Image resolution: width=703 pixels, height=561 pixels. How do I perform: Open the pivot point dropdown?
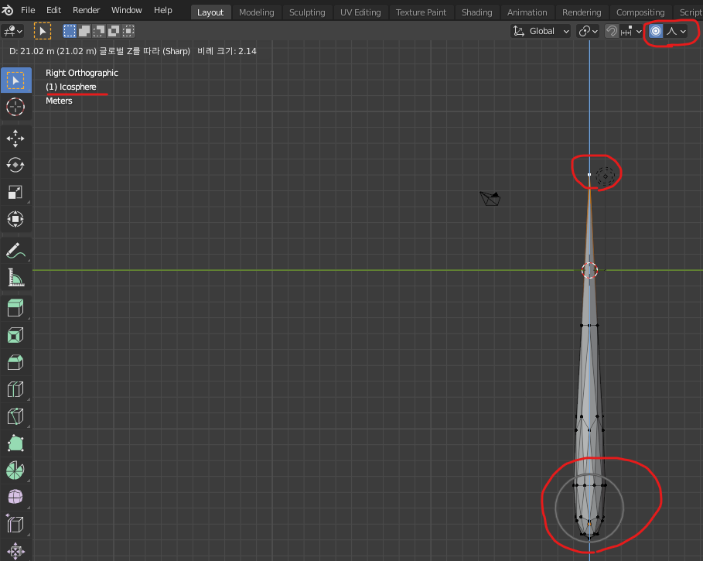pos(589,31)
